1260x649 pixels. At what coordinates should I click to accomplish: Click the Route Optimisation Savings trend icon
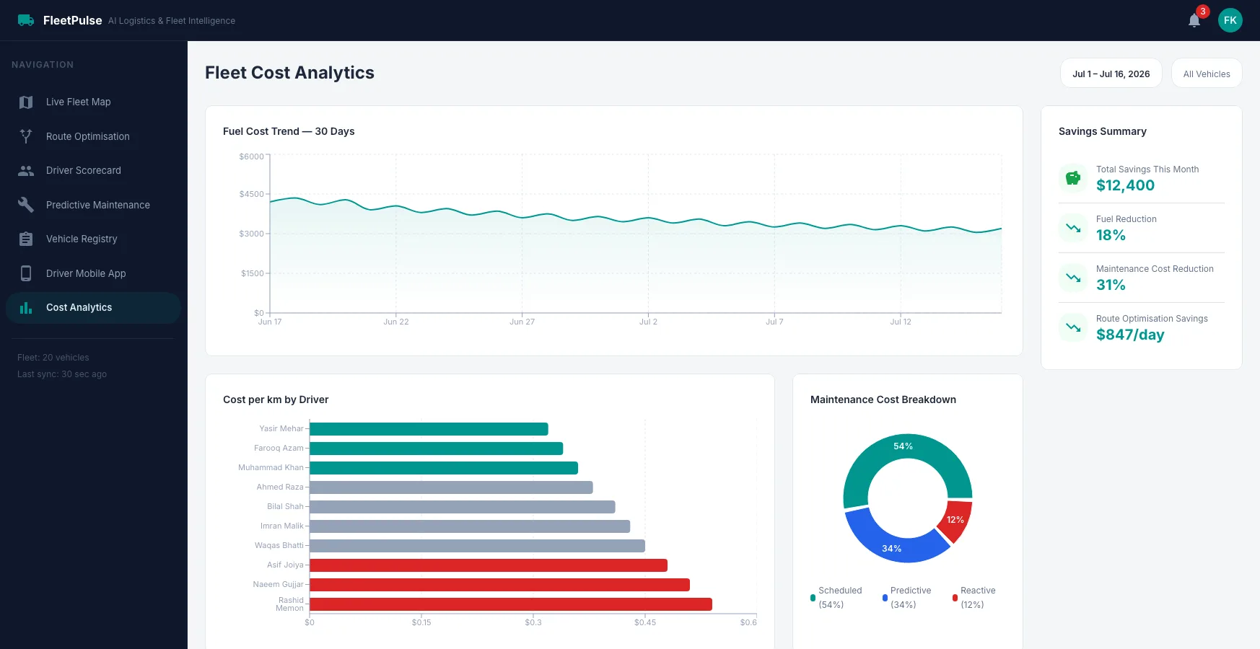1073,327
